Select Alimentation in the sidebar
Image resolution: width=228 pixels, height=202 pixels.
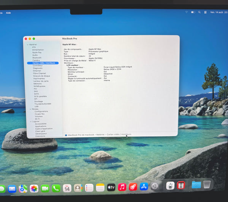tap(38, 50)
